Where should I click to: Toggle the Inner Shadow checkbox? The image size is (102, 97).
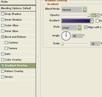pos(3,20)
